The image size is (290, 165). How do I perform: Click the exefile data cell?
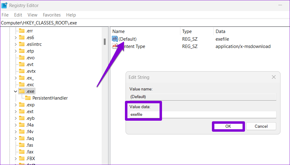222,39
